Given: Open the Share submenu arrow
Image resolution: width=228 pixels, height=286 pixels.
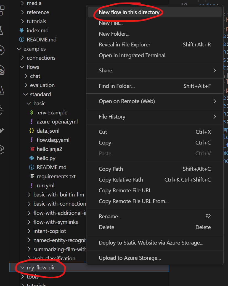Looking at the screenshot, I should tap(214, 70).
